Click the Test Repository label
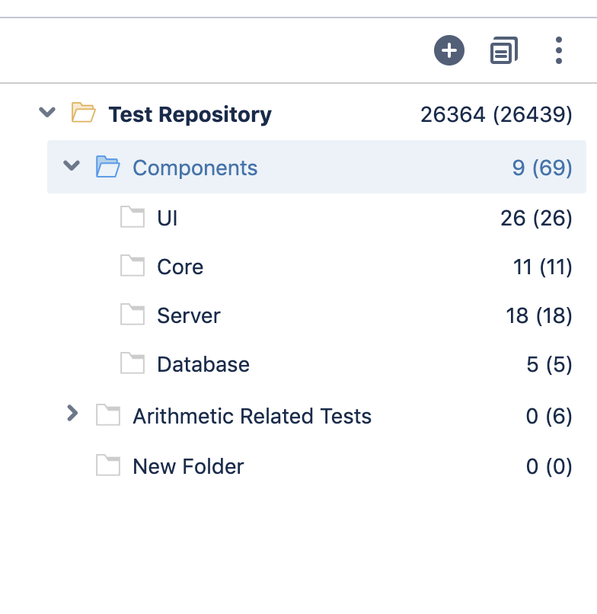 click(x=190, y=114)
